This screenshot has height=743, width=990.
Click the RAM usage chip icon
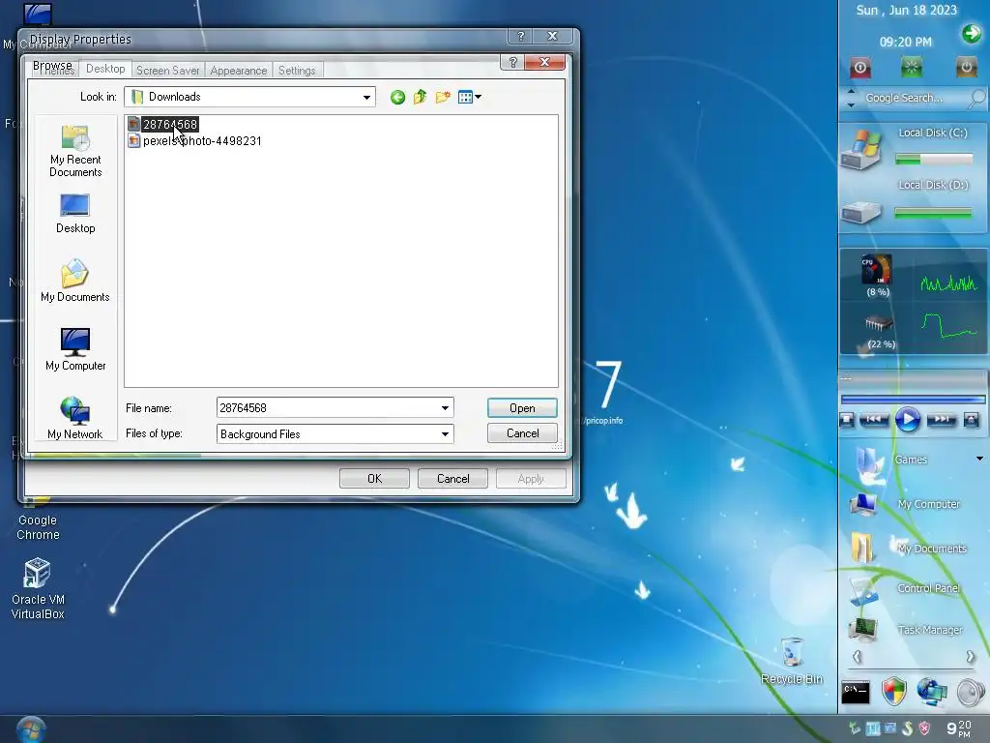[x=878, y=325]
